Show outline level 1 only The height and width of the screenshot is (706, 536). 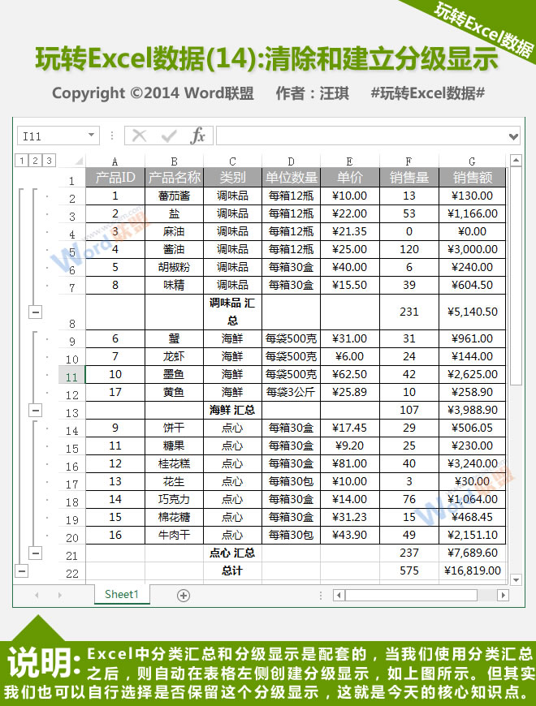(x=22, y=161)
